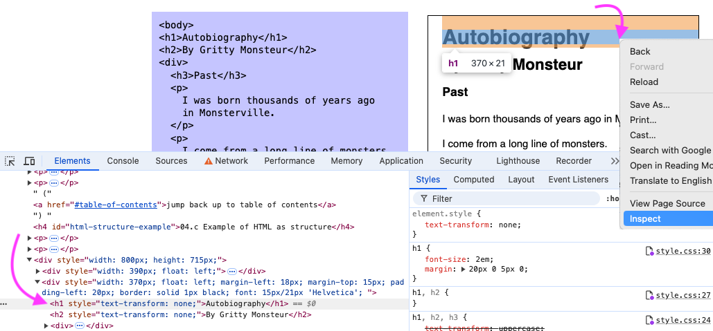Image resolution: width=713 pixels, height=331 pixels.
Task: Click the more tabs chevron after Recorder
Action: [614, 161]
